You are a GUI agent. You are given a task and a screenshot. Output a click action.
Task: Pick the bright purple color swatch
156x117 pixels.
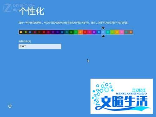tap(94, 32)
